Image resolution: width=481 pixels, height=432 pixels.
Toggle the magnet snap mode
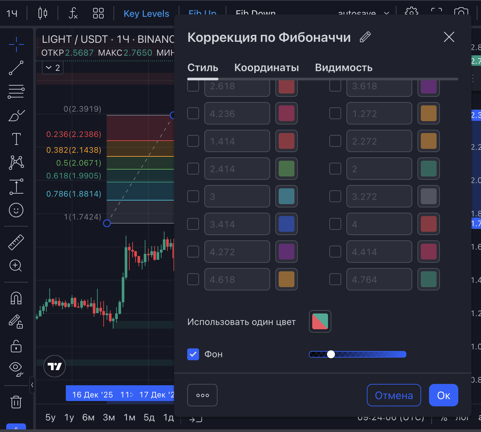click(16, 298)
